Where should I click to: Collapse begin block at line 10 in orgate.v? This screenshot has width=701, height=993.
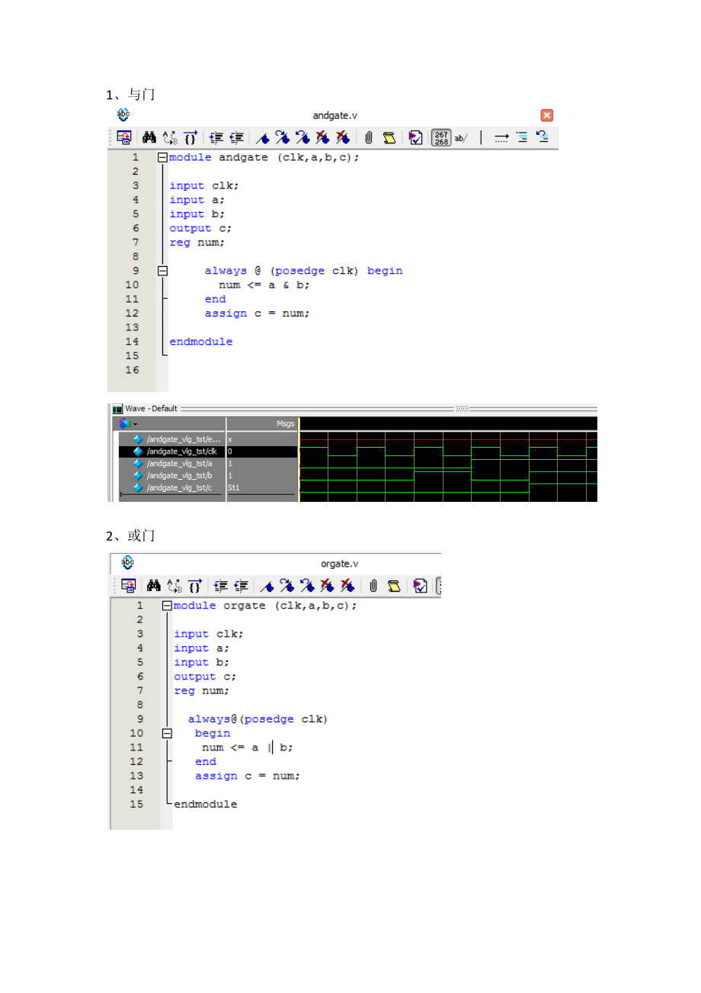coord(166,733)
